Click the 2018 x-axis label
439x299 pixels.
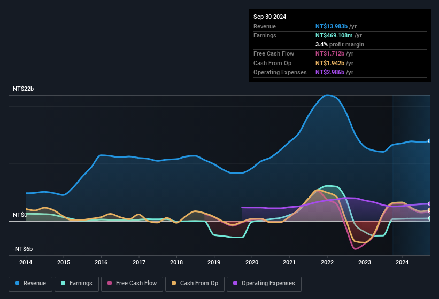[x=176, y=262]
